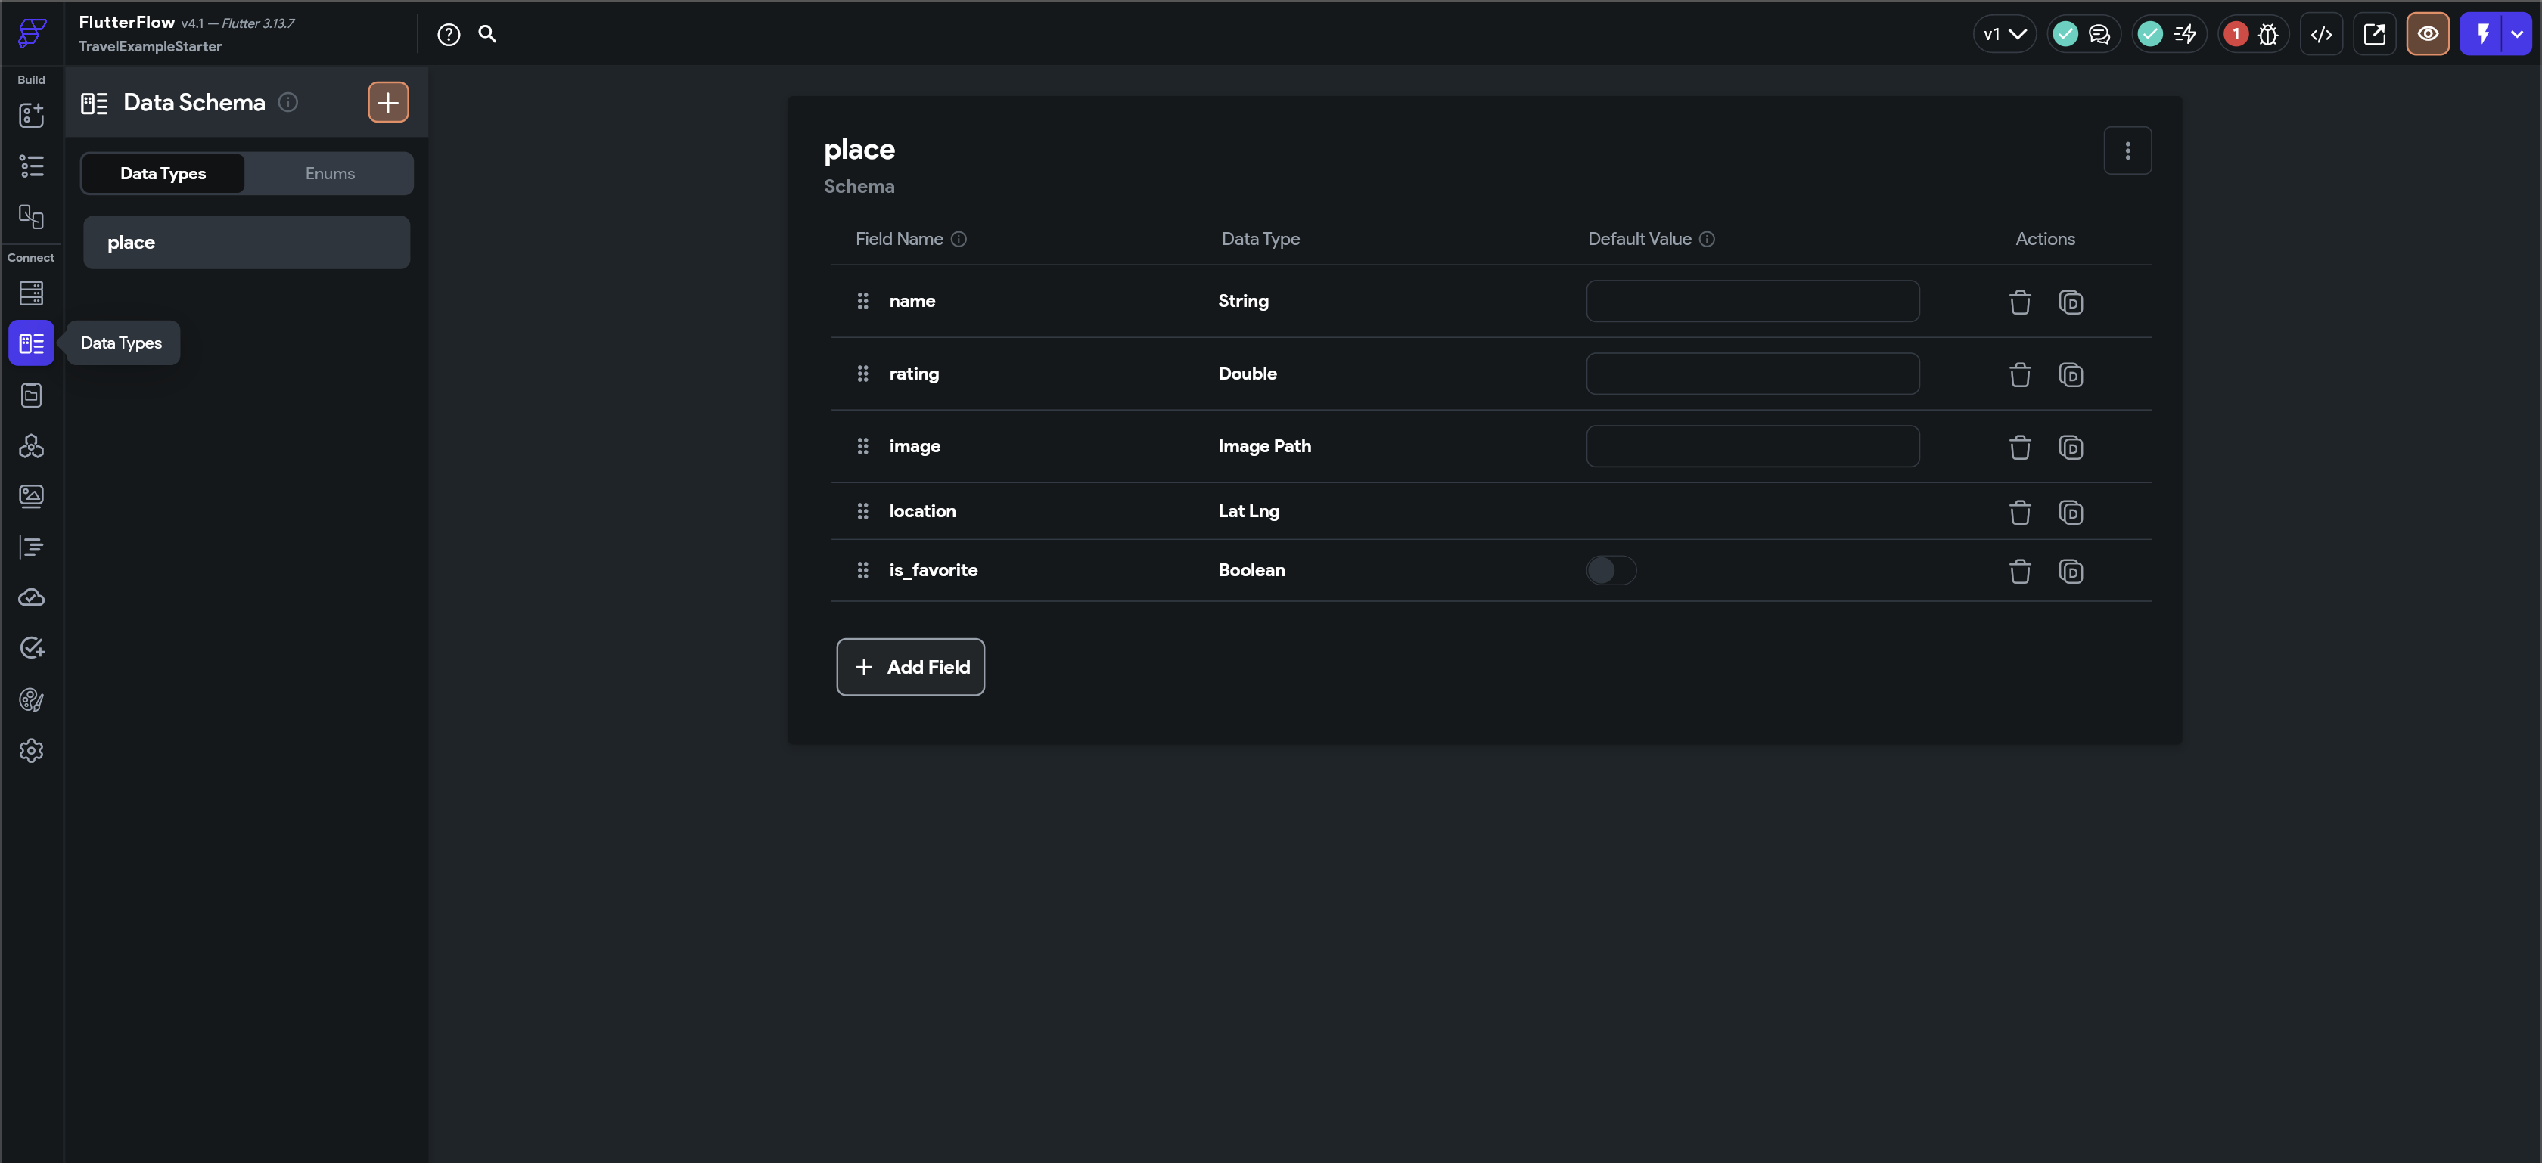Image resolution: width=2542 pixels, height=1163 pixels.
Task: Click drag handle of location field
Action: 862,511
